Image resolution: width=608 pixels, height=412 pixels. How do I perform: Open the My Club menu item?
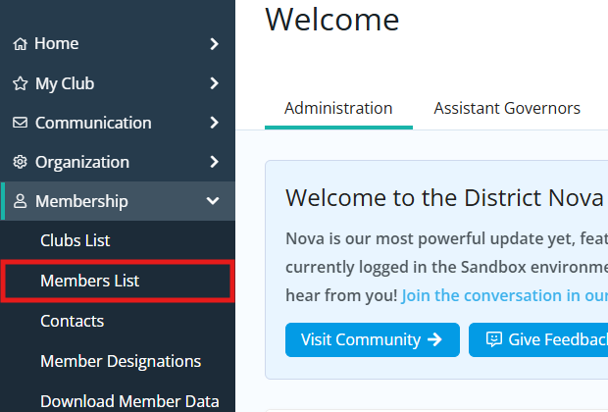118,83
